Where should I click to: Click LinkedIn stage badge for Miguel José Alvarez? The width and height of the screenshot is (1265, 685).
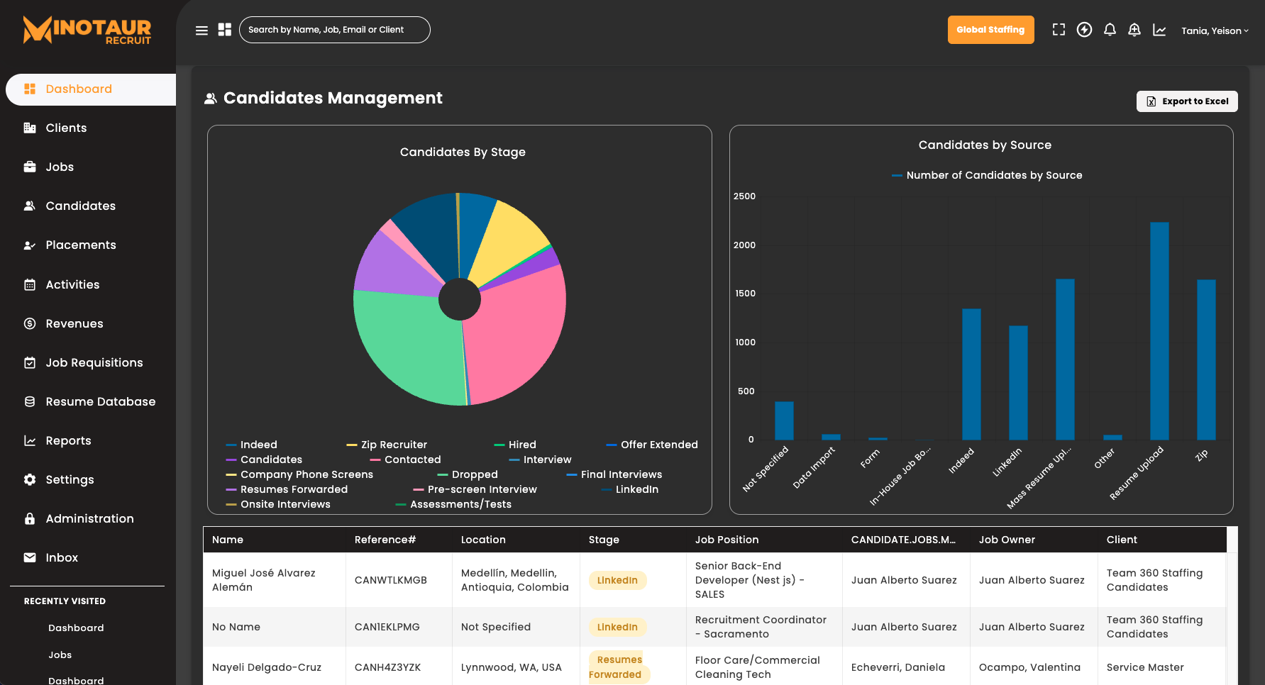point(617,580)
